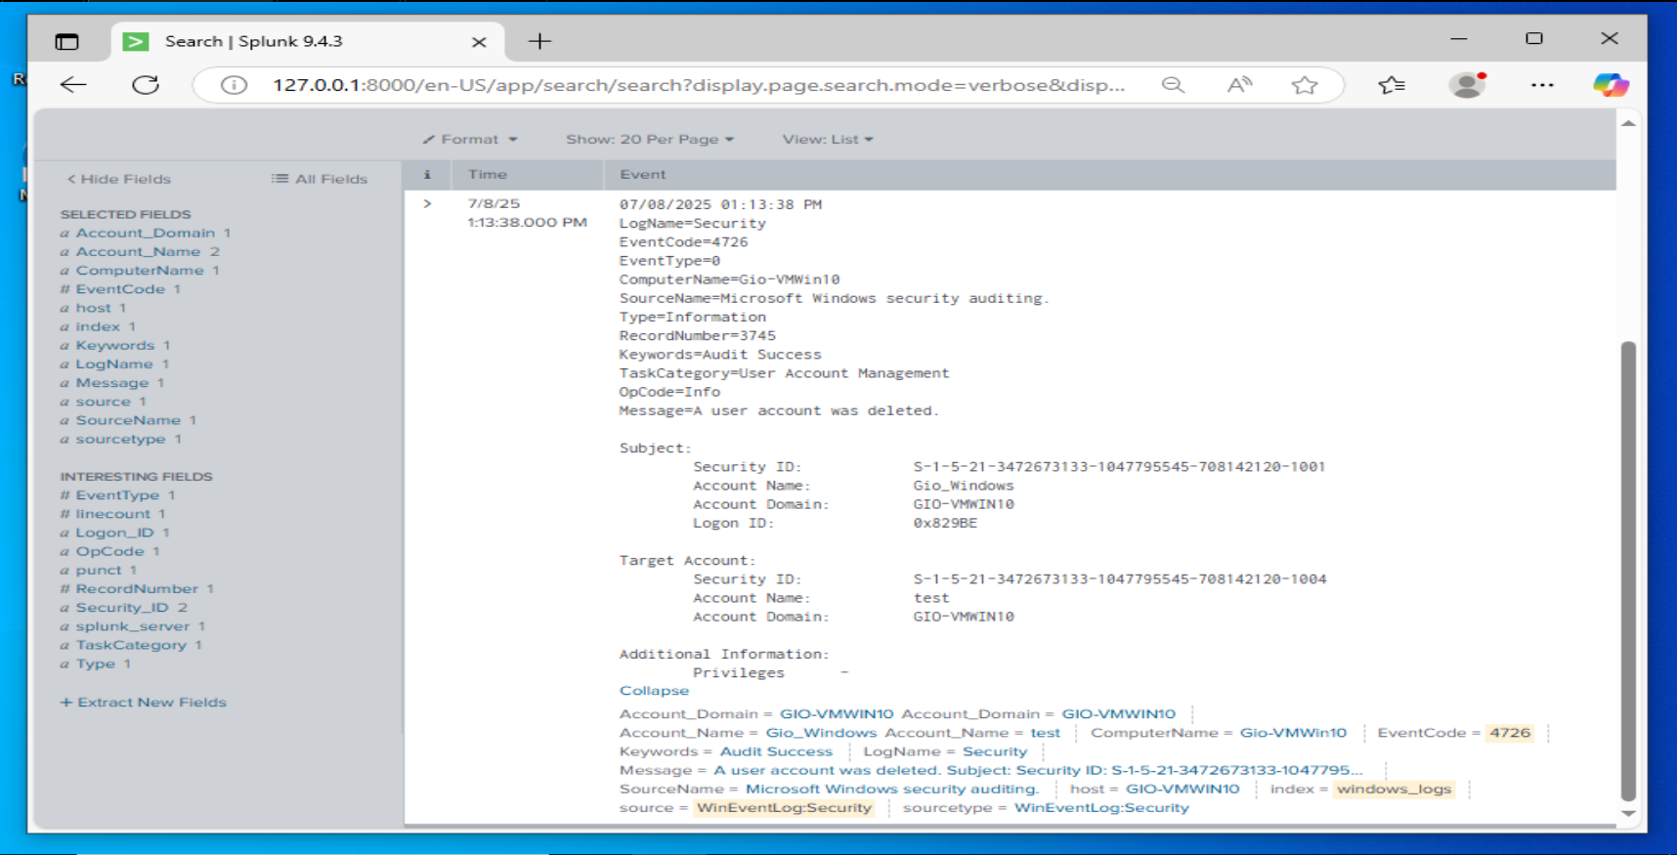Click the Event column header
The width and height of the screenshot is (1677, 855).
(x=642, y=174)
